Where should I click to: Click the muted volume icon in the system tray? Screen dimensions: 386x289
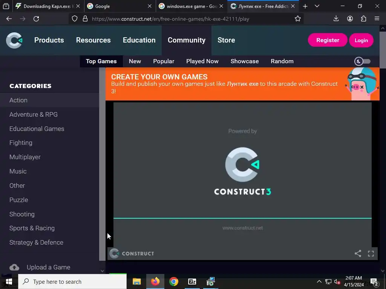[x=337, y=281]
